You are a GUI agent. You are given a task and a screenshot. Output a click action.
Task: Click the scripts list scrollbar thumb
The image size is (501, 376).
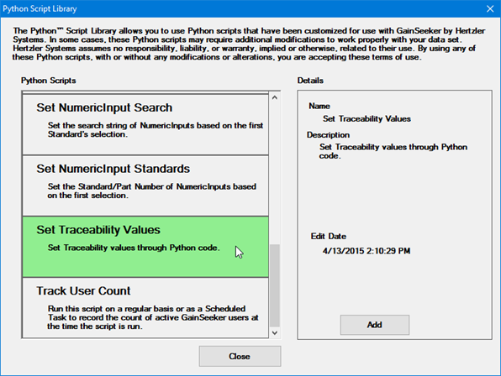(275, 285)
